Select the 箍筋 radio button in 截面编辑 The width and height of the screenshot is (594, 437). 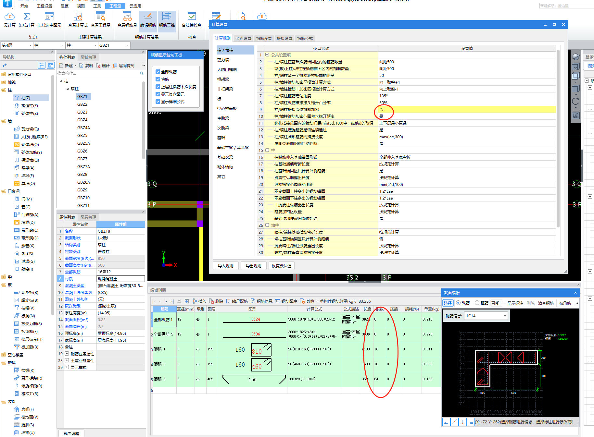[x=477, y=303]
